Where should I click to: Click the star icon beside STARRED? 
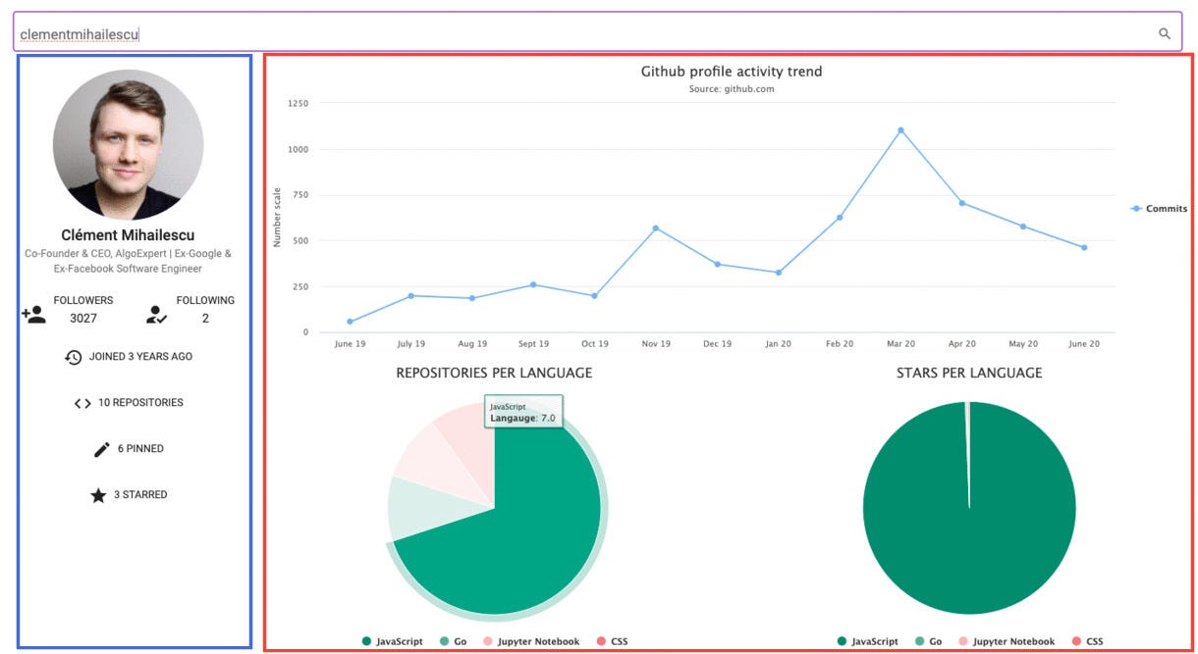click(x=98, y=495)
